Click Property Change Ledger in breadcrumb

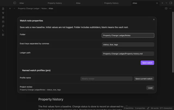tap(29, 8)
